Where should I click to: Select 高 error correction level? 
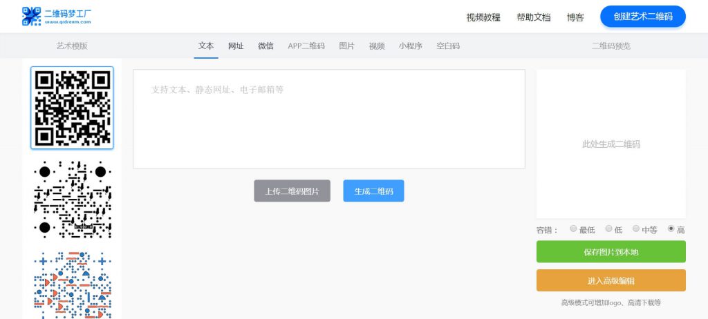point(671,229)
